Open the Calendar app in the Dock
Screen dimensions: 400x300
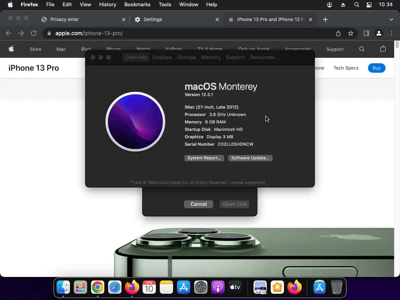click(149, 287)
